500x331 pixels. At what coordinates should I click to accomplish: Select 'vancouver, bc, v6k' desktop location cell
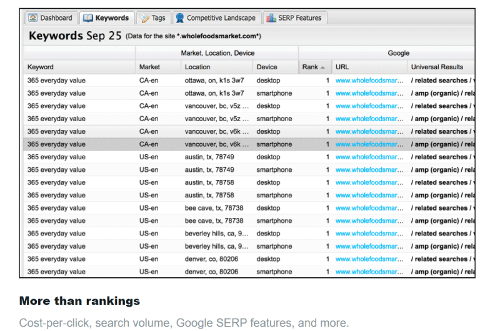[216, 132]
